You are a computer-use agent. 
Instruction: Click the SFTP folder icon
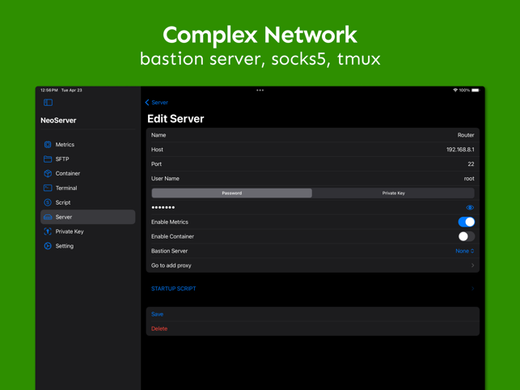(48, 159)
